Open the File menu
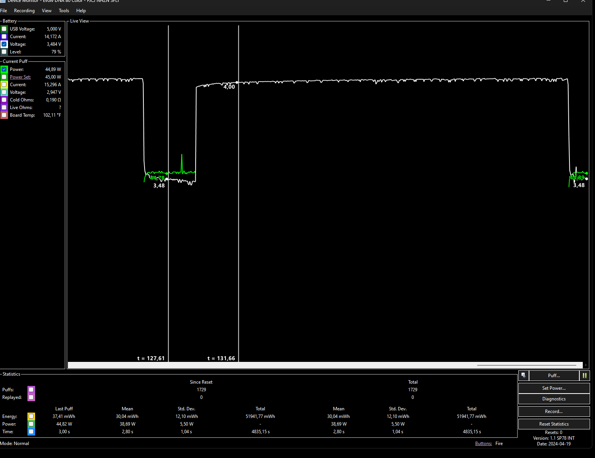Screen dimensions: 595x458 click(4, 11)
